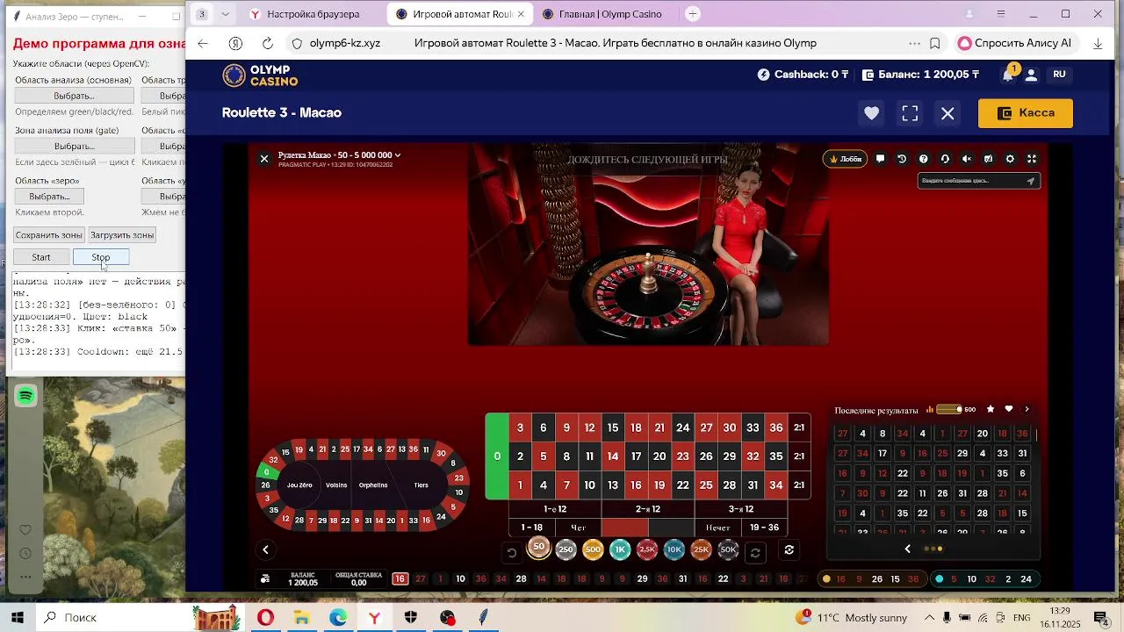Viewport: 1124px width, 632px height.
Task: Click Выбрать for Зона анализа поля (gate)
Action: pos(74,147)
